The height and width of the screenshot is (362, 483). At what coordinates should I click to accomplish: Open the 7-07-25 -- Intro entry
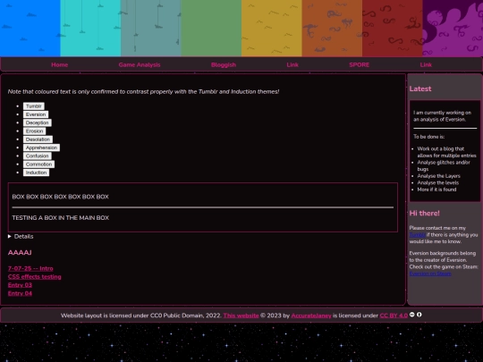30,268
